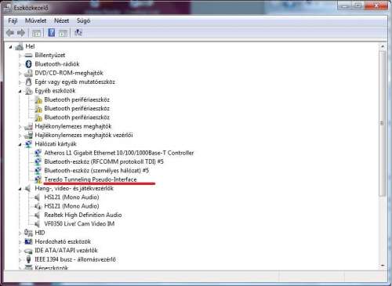This screenshot has width=392, height=286.
Task: Click the Hálózati kártyák network icon
Action: 28,144
